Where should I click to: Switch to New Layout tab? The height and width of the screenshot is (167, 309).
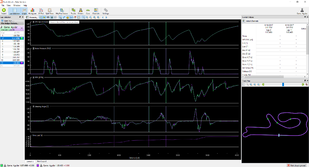tap(41, 161)
